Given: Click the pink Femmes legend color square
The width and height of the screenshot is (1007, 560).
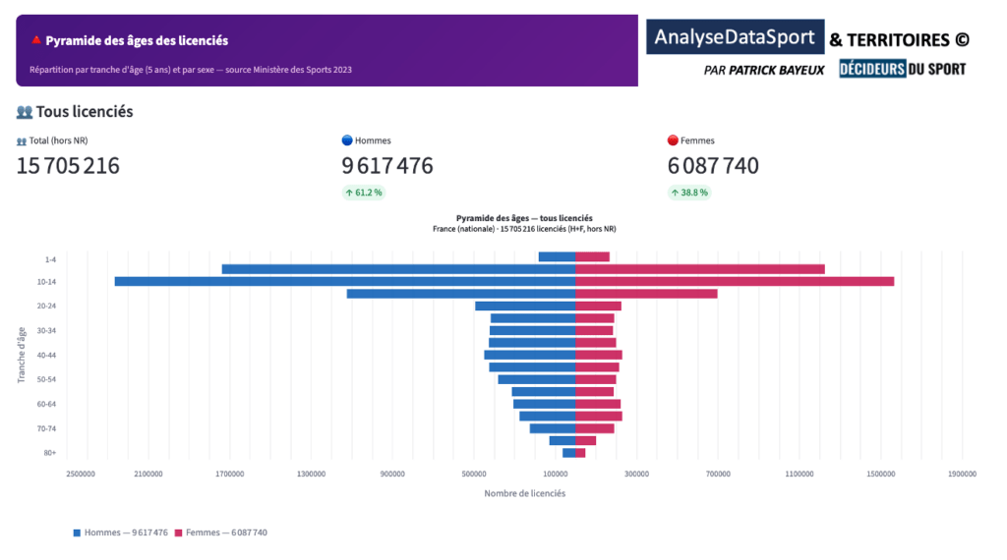Looking at the screenshot, I should pyautogui.click(x=179, y=532).
